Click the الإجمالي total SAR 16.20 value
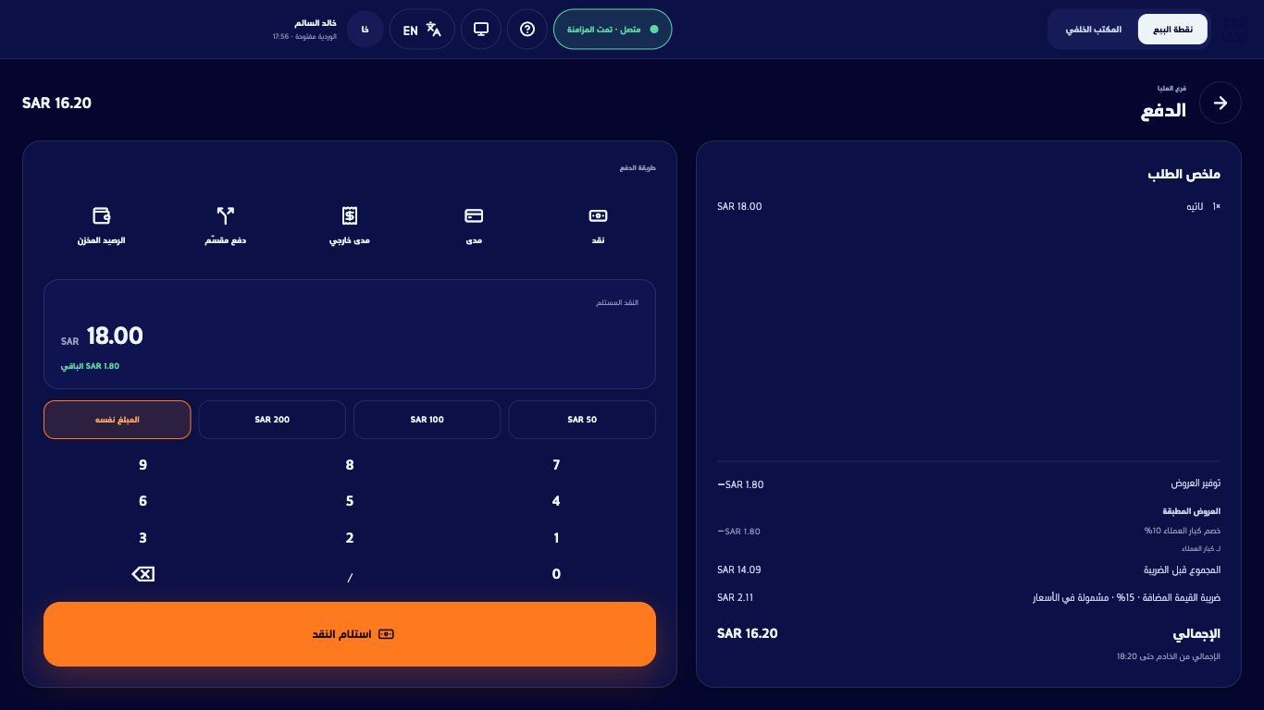 point(748,633)
